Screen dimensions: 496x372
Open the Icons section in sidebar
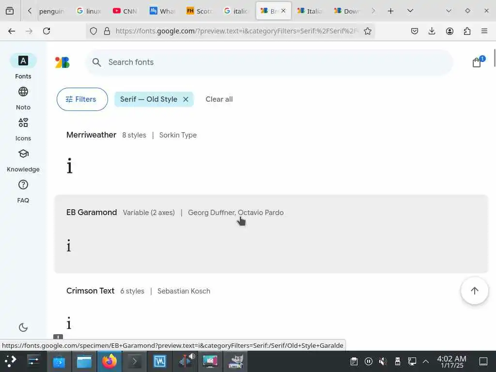pos(23,129)
